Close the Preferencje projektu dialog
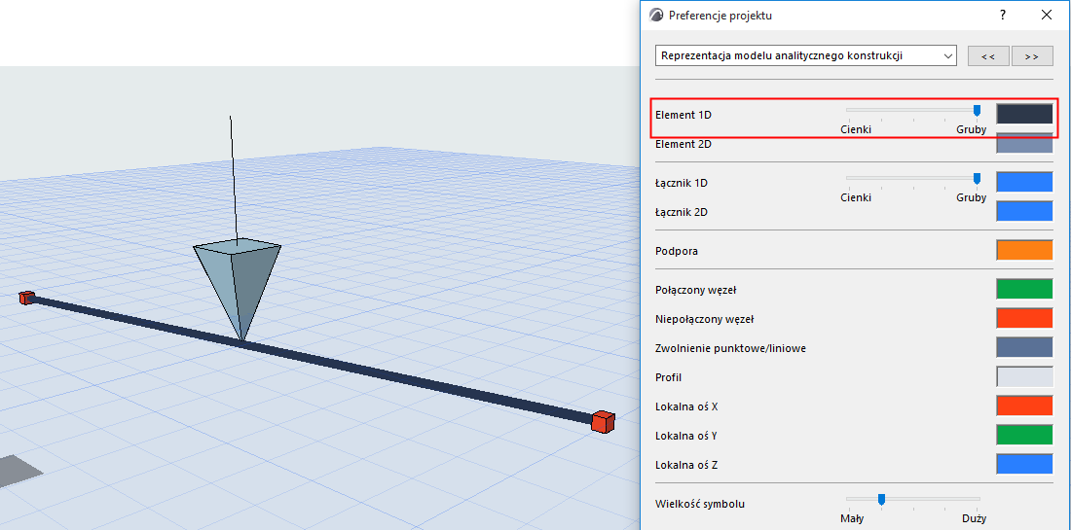 point(1046,15)
